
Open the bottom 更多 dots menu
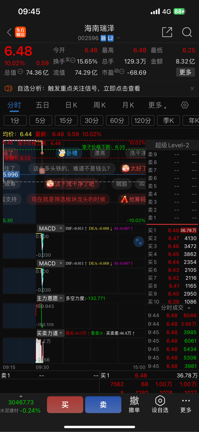[186, 404]
